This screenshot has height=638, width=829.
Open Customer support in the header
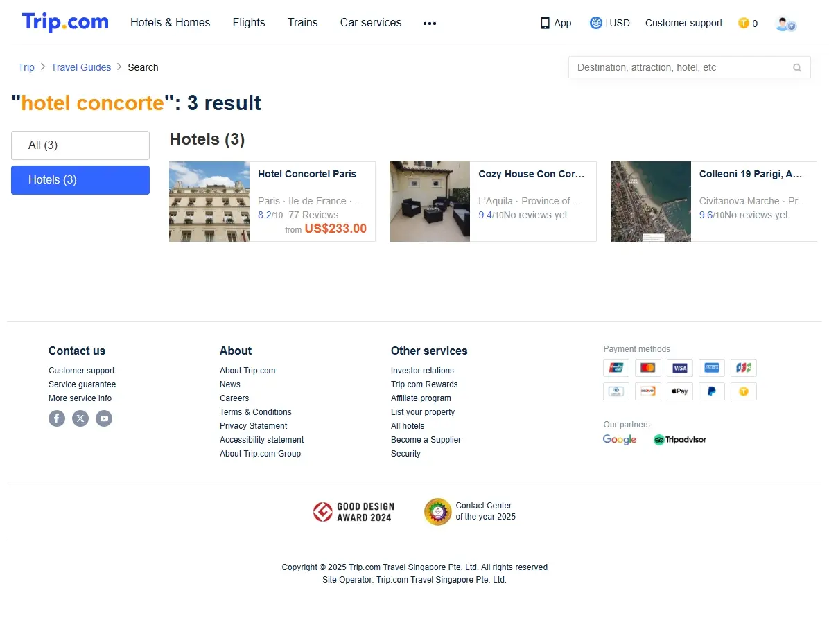pos(683,24)
